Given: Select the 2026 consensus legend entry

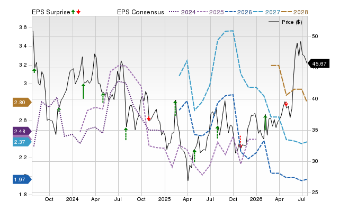Looking at the screenshot, I should 238,12.
